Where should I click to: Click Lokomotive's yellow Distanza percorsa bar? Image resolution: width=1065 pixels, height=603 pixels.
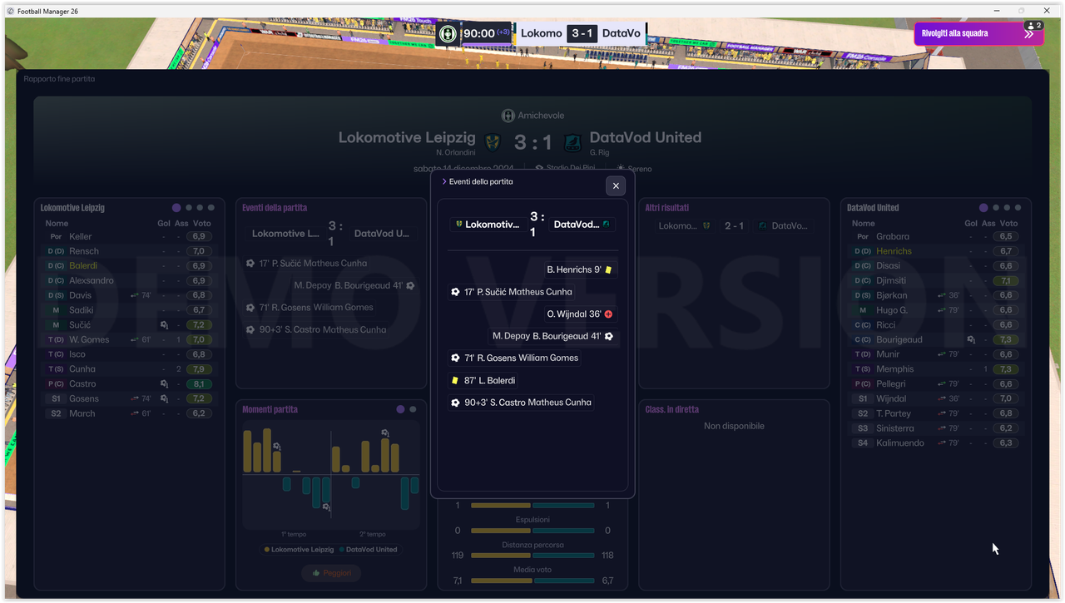point(501,556)
